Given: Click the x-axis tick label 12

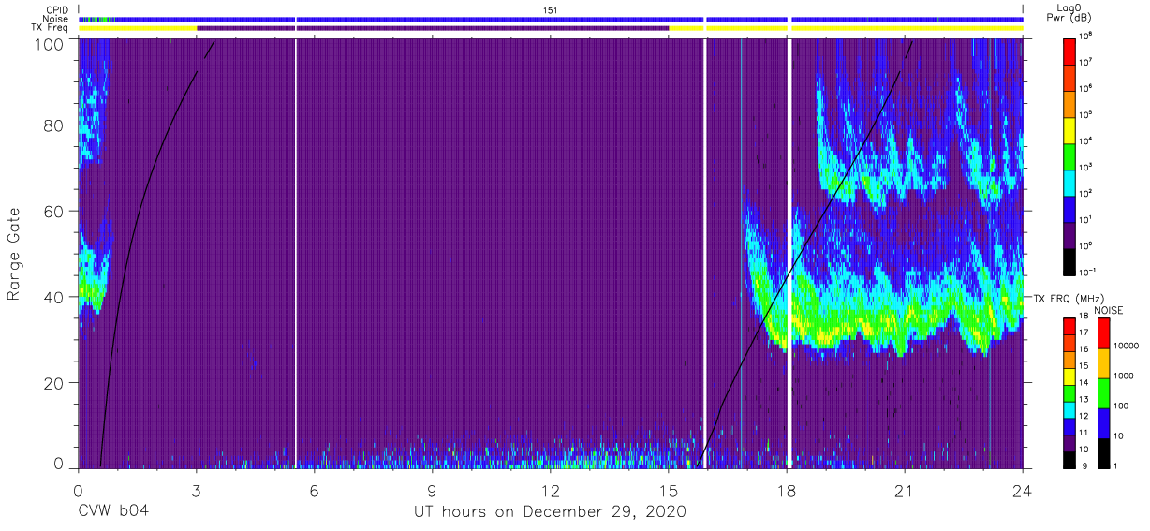Looking at the screenshot, I should 551,490.
